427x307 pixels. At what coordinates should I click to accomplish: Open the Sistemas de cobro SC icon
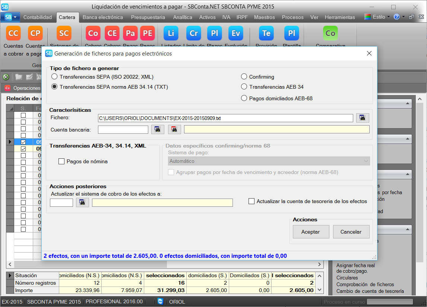click(x=64, y=34)
